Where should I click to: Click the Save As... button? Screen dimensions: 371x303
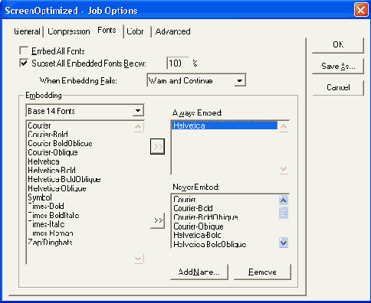(x=338, y=66)
